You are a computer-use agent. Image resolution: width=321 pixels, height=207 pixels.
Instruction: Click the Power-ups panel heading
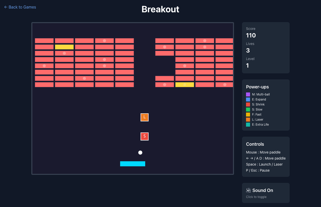pyautogui.click(x=257, y=87)
